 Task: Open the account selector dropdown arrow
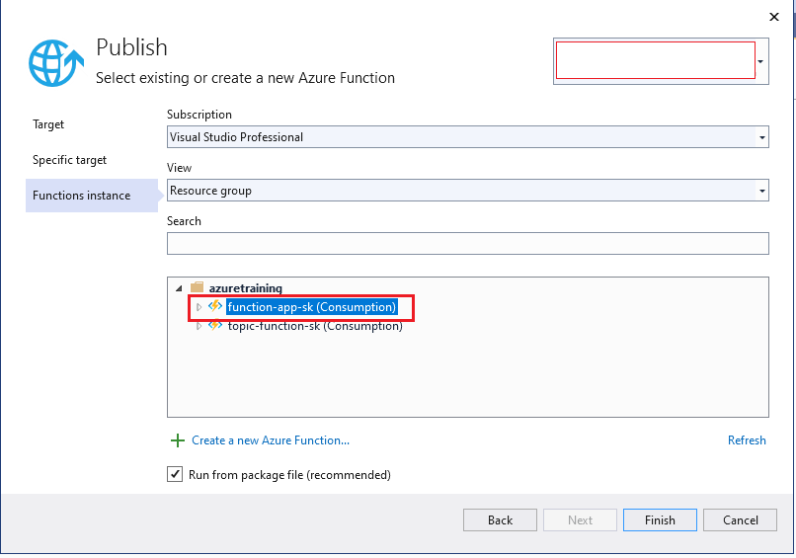(760, 60)
